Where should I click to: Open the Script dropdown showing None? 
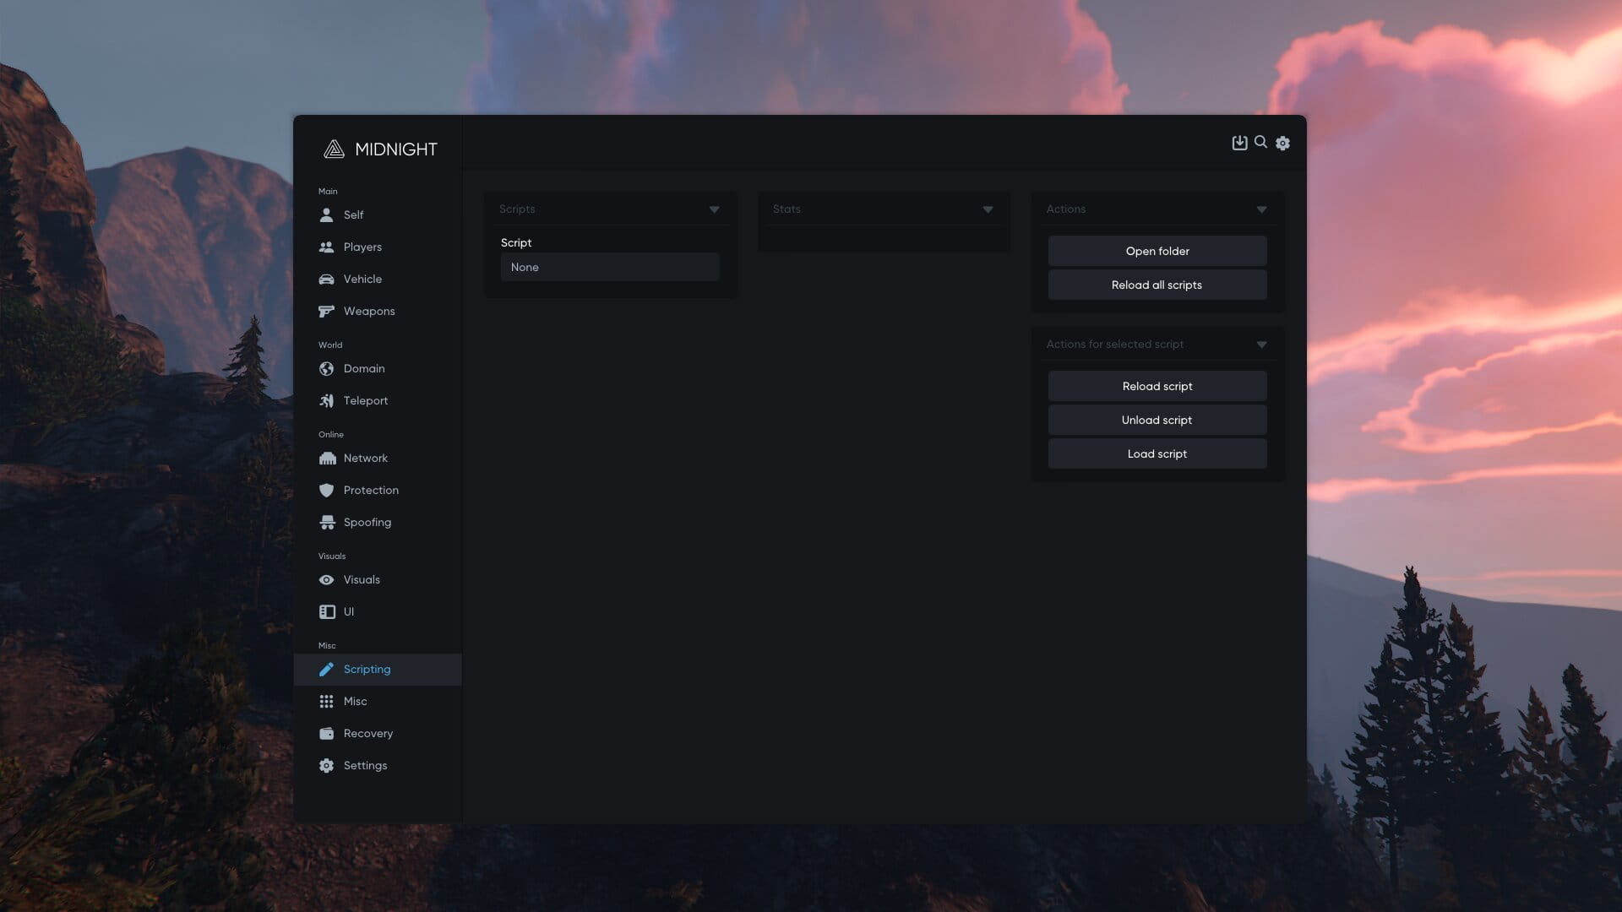(x=609, y=267)
